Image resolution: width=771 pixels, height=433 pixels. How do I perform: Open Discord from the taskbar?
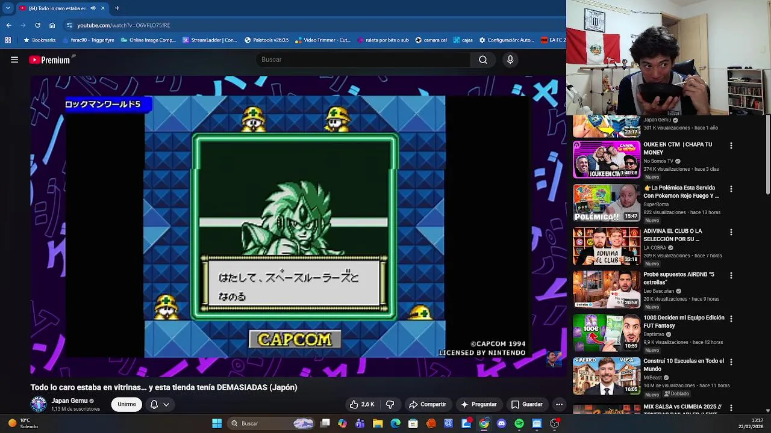click(x=501, y=423)
